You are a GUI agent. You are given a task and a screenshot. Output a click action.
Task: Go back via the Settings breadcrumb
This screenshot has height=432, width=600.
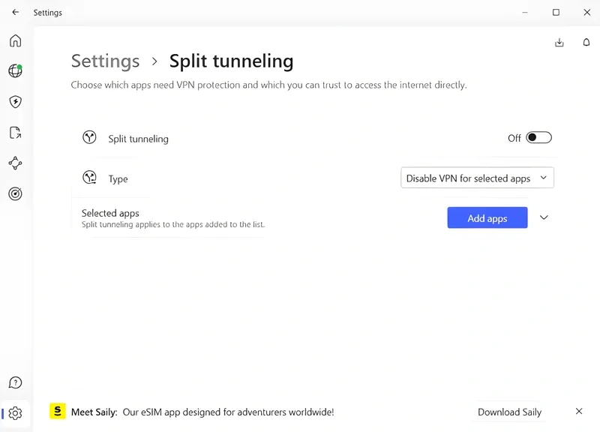[x=105, y=61]
